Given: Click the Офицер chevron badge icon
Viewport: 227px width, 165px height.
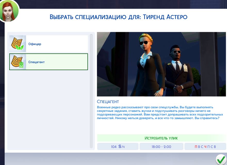Looking at the screenshot, I should click(18, 44).
